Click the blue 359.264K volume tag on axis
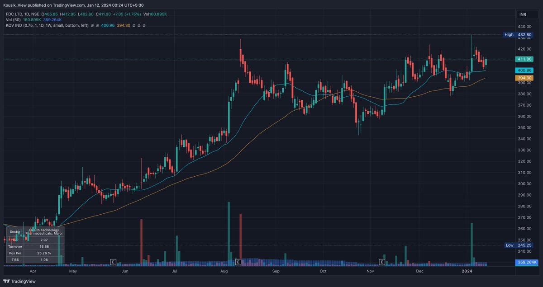 (x=527, y=262)
